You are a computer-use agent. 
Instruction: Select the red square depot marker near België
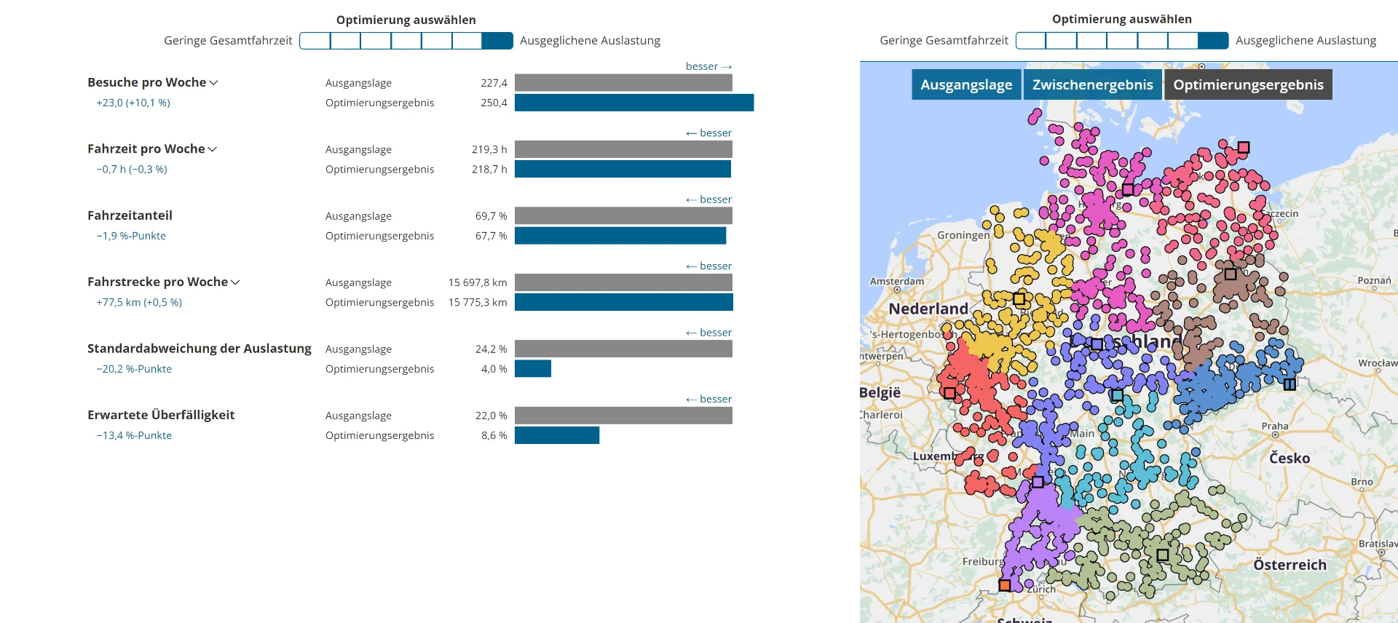949,393
